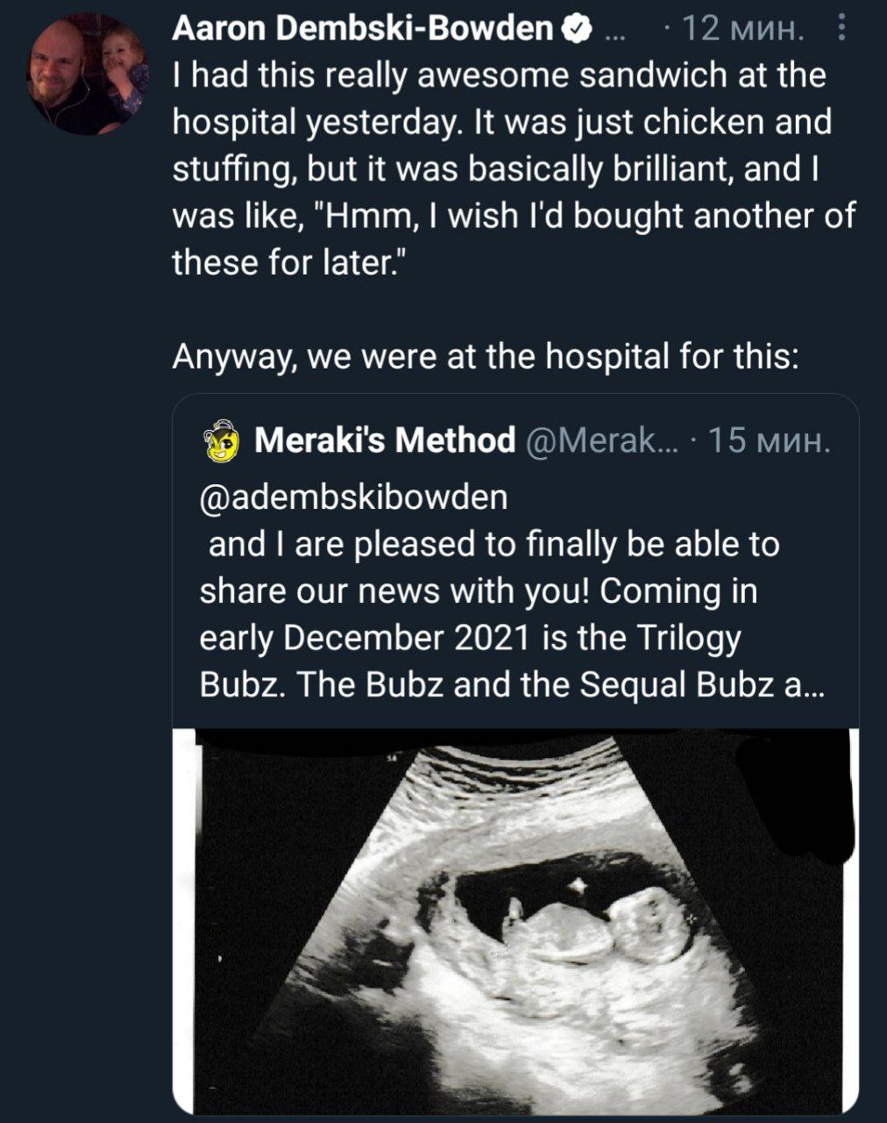Viewport: 887px width, 1123px height.
Task: Tap the 'bought another of these for later' line
Action: coord(514,239)
